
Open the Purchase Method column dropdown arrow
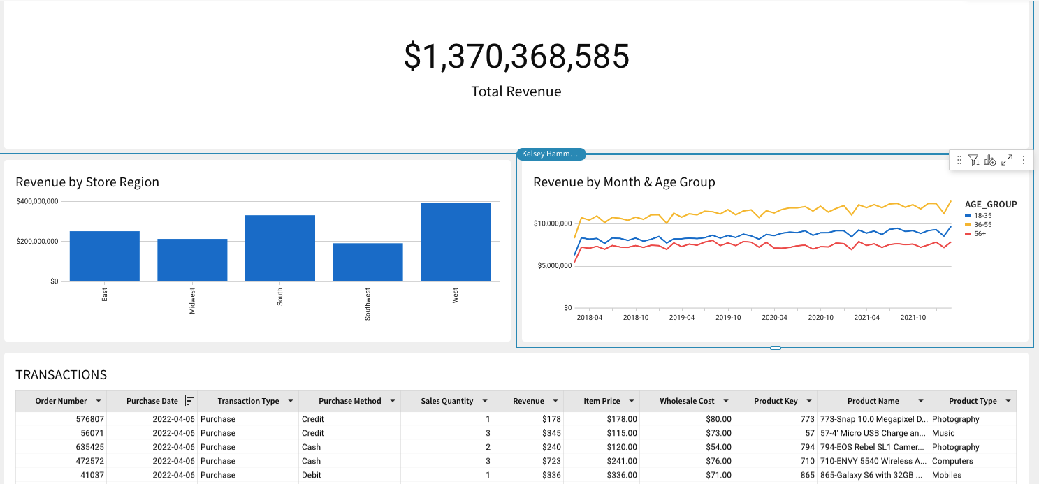393,402
